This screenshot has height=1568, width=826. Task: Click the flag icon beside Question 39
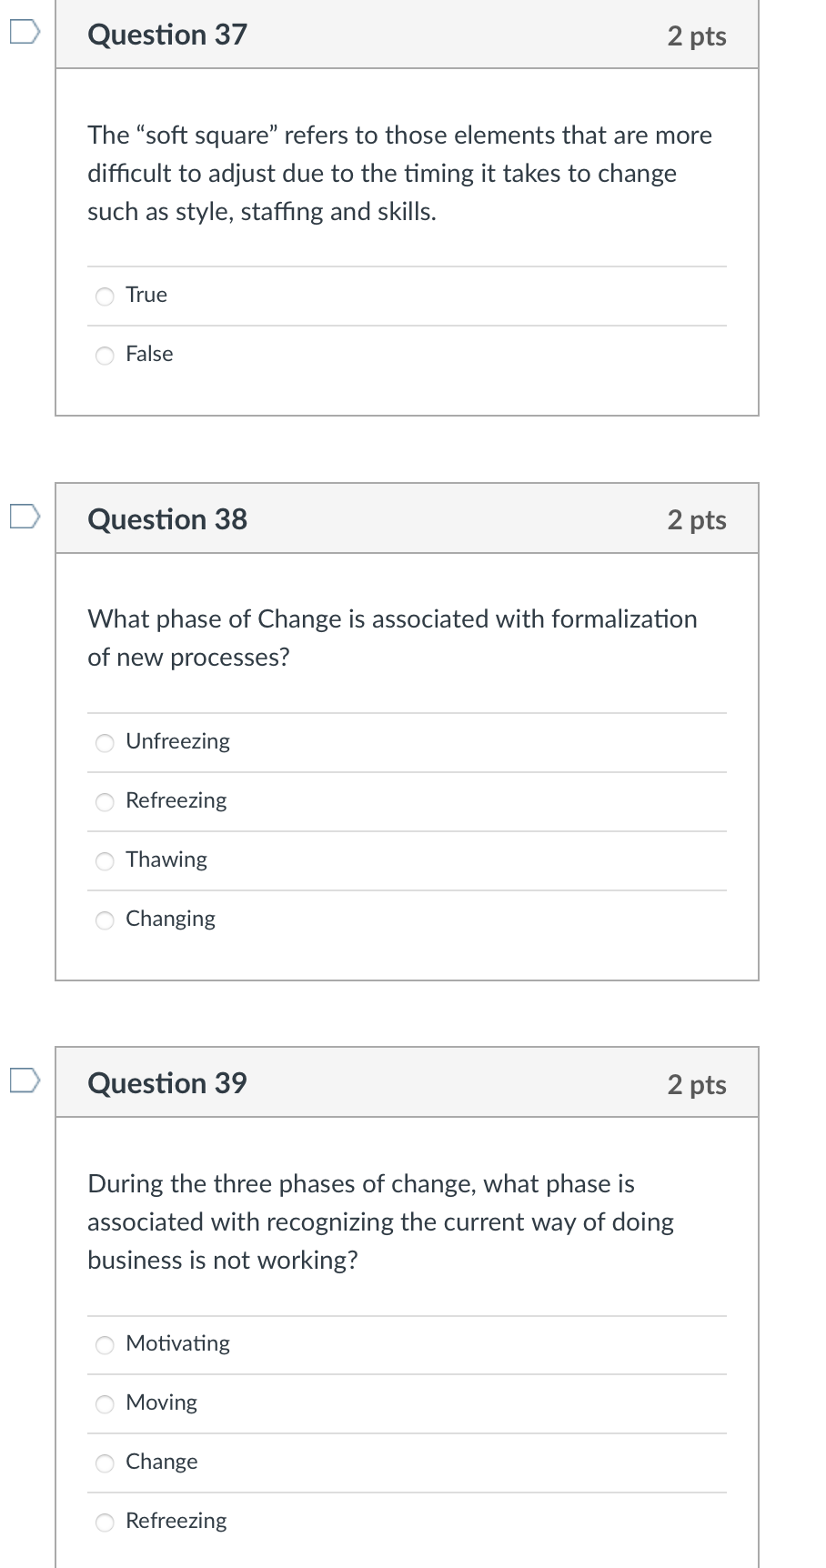pyautogui.click(x=25, y=1080)
